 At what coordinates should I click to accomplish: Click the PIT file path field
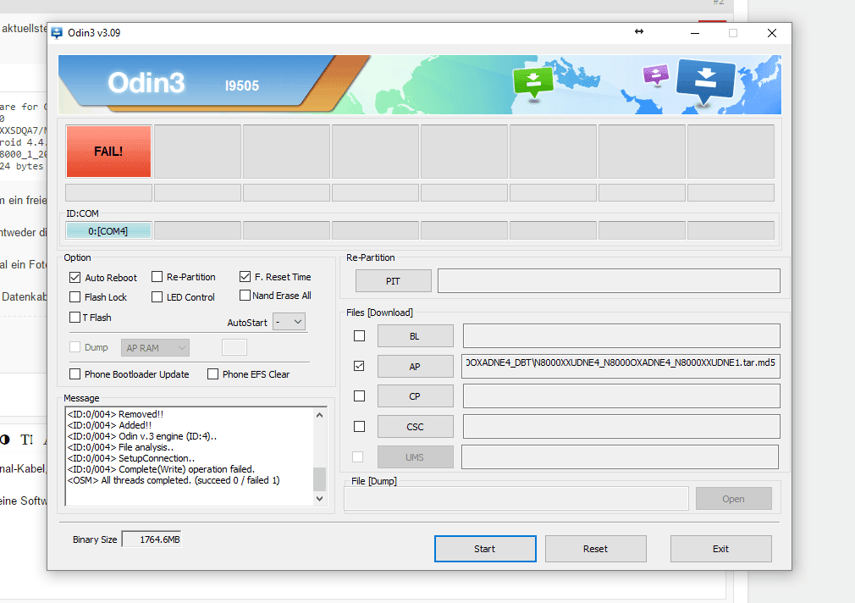click(609, 281)
